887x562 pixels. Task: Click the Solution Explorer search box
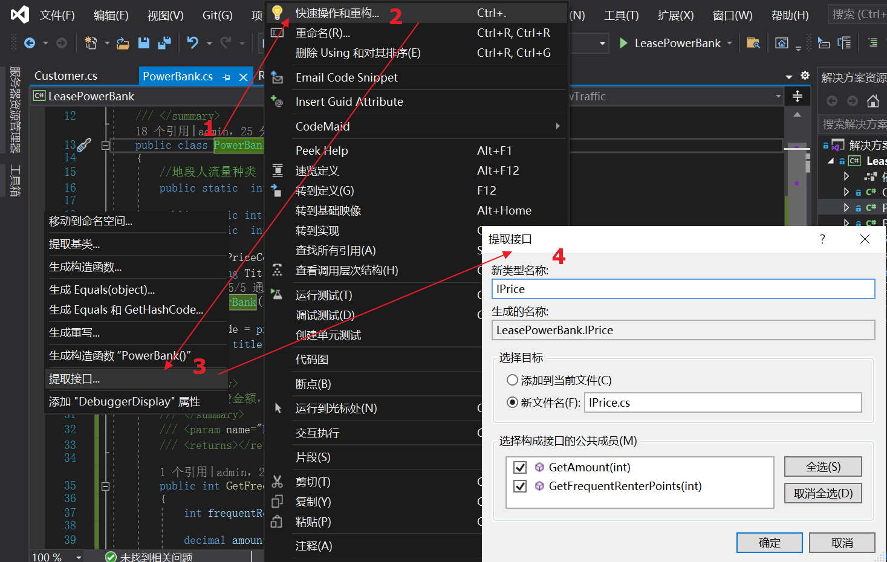(853, 124)
